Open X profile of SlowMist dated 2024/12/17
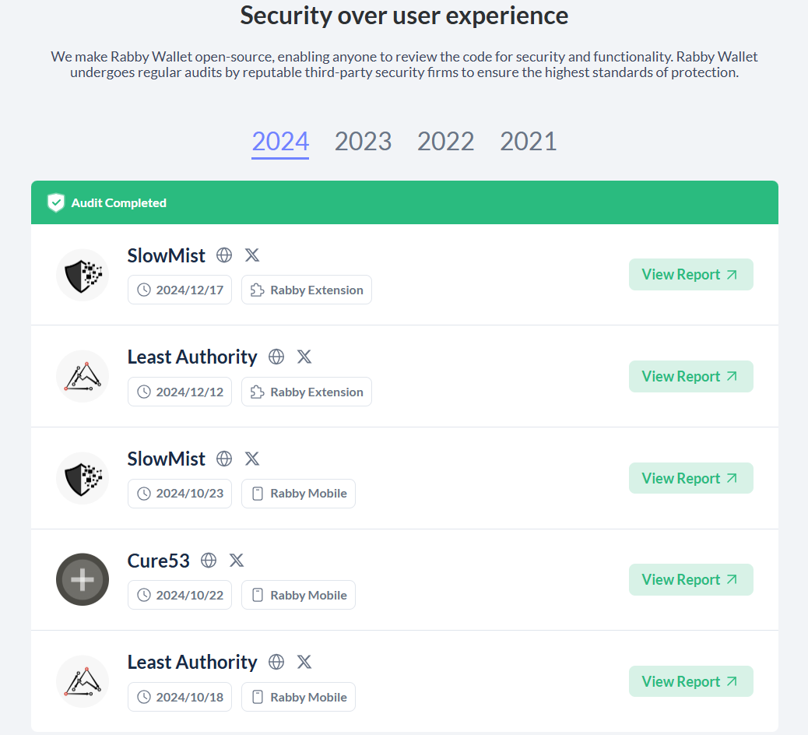 (x=252, y=255)
